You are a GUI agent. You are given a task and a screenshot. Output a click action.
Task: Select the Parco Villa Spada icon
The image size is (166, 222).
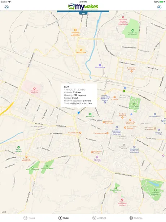(32, 167)
